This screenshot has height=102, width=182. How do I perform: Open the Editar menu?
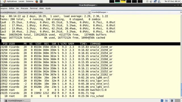click(12, 8)
